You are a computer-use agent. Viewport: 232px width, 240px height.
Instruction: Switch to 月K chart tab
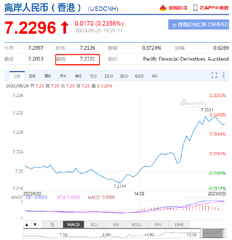(x=63, y=76)
